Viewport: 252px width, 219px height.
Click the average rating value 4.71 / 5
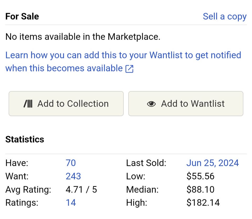81,189
